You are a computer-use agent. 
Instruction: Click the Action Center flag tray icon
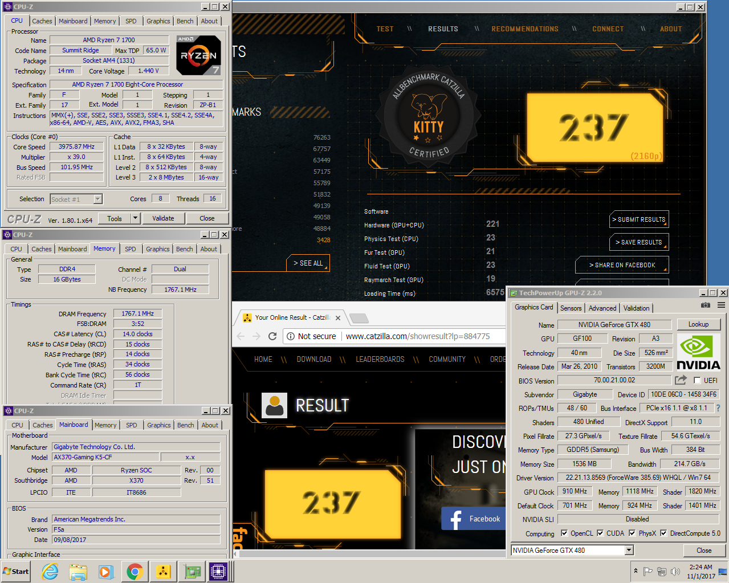click(x=648, y=571)
